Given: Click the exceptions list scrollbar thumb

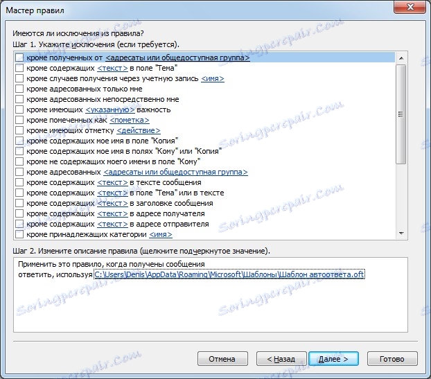Looking at the screenshot, I should click(x=401, y=114).
